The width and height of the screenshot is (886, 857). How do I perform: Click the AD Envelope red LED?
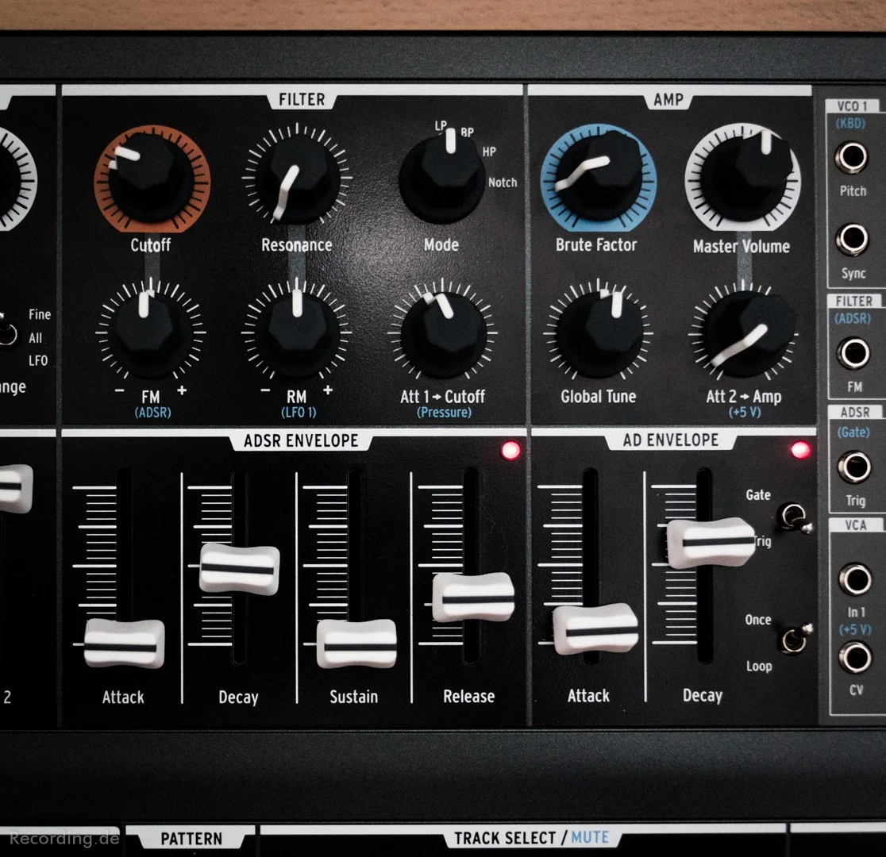801,450
